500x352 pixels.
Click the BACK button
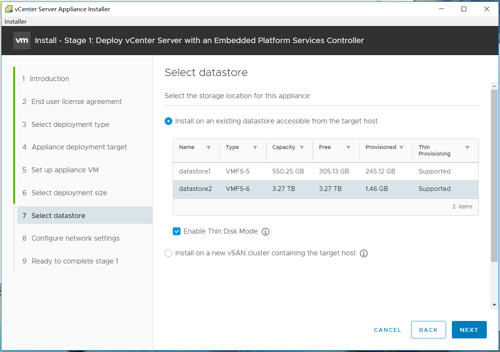[429, 330]
